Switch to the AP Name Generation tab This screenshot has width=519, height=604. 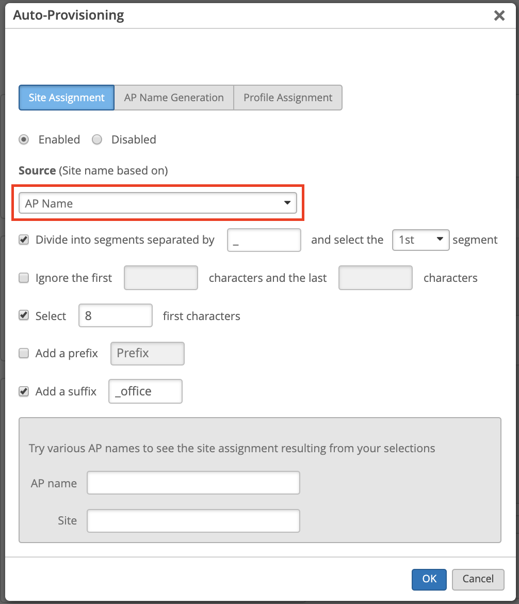pos(174,98)
